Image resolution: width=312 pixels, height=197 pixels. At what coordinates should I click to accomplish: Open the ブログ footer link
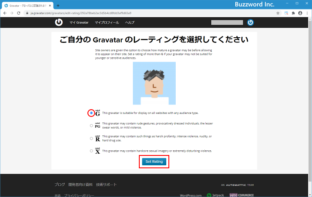point(60,185)
